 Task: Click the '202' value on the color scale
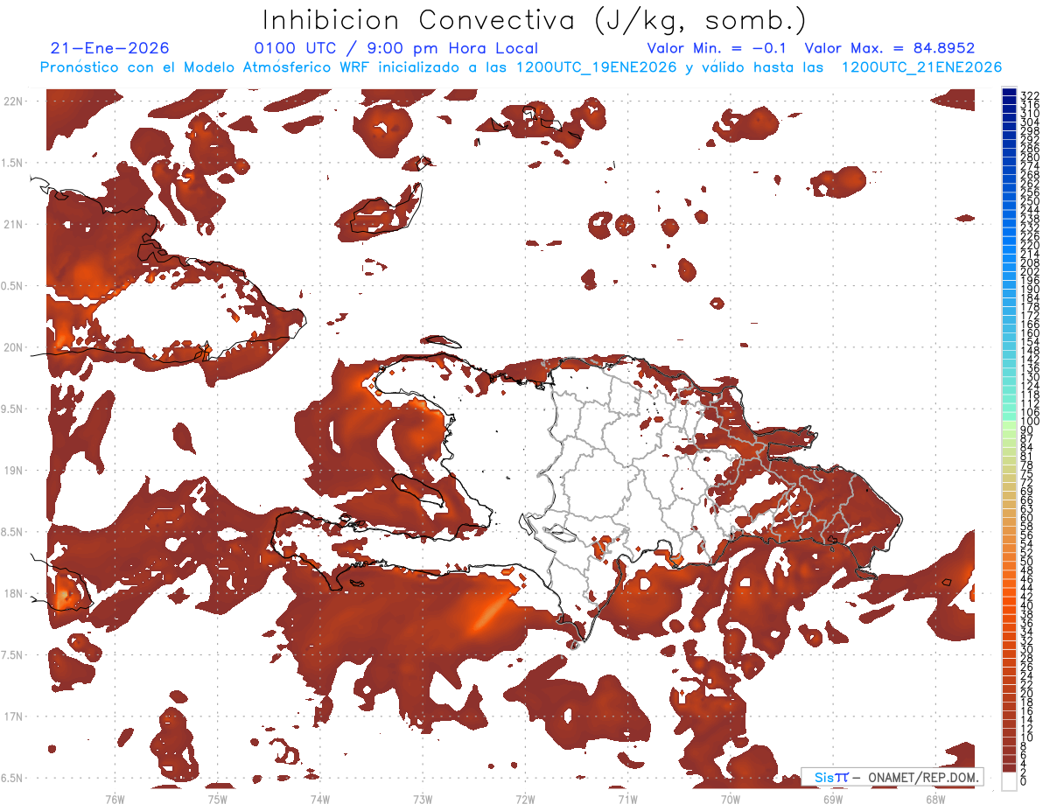(x=1031, y=271)
